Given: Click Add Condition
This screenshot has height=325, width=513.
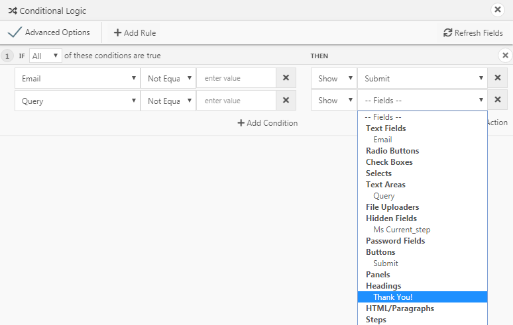Looking at the screenshot, I should click(268, 123).
